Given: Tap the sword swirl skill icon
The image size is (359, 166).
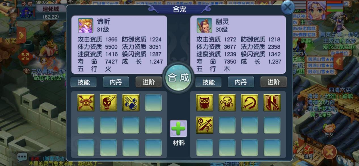Looking at the screenshot, I should pyautogui.click(x=205, y=125).
